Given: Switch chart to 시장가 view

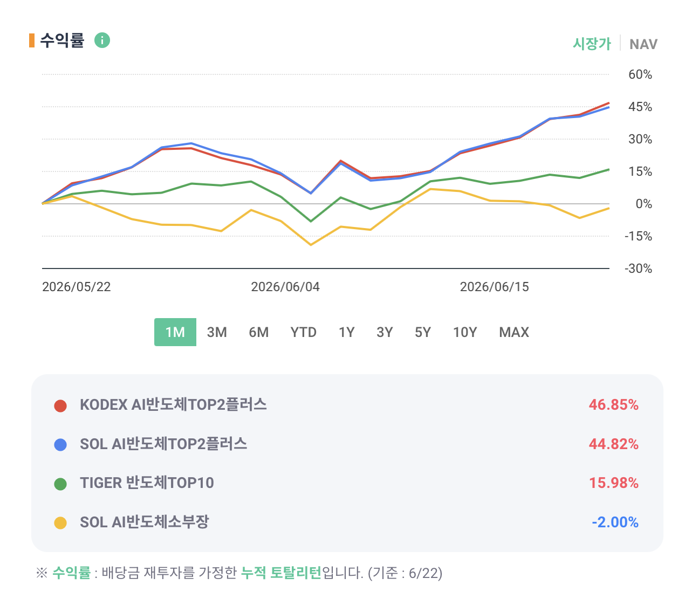Looking at the screenshot, I should pyautogui.click(x=592, y=44).
